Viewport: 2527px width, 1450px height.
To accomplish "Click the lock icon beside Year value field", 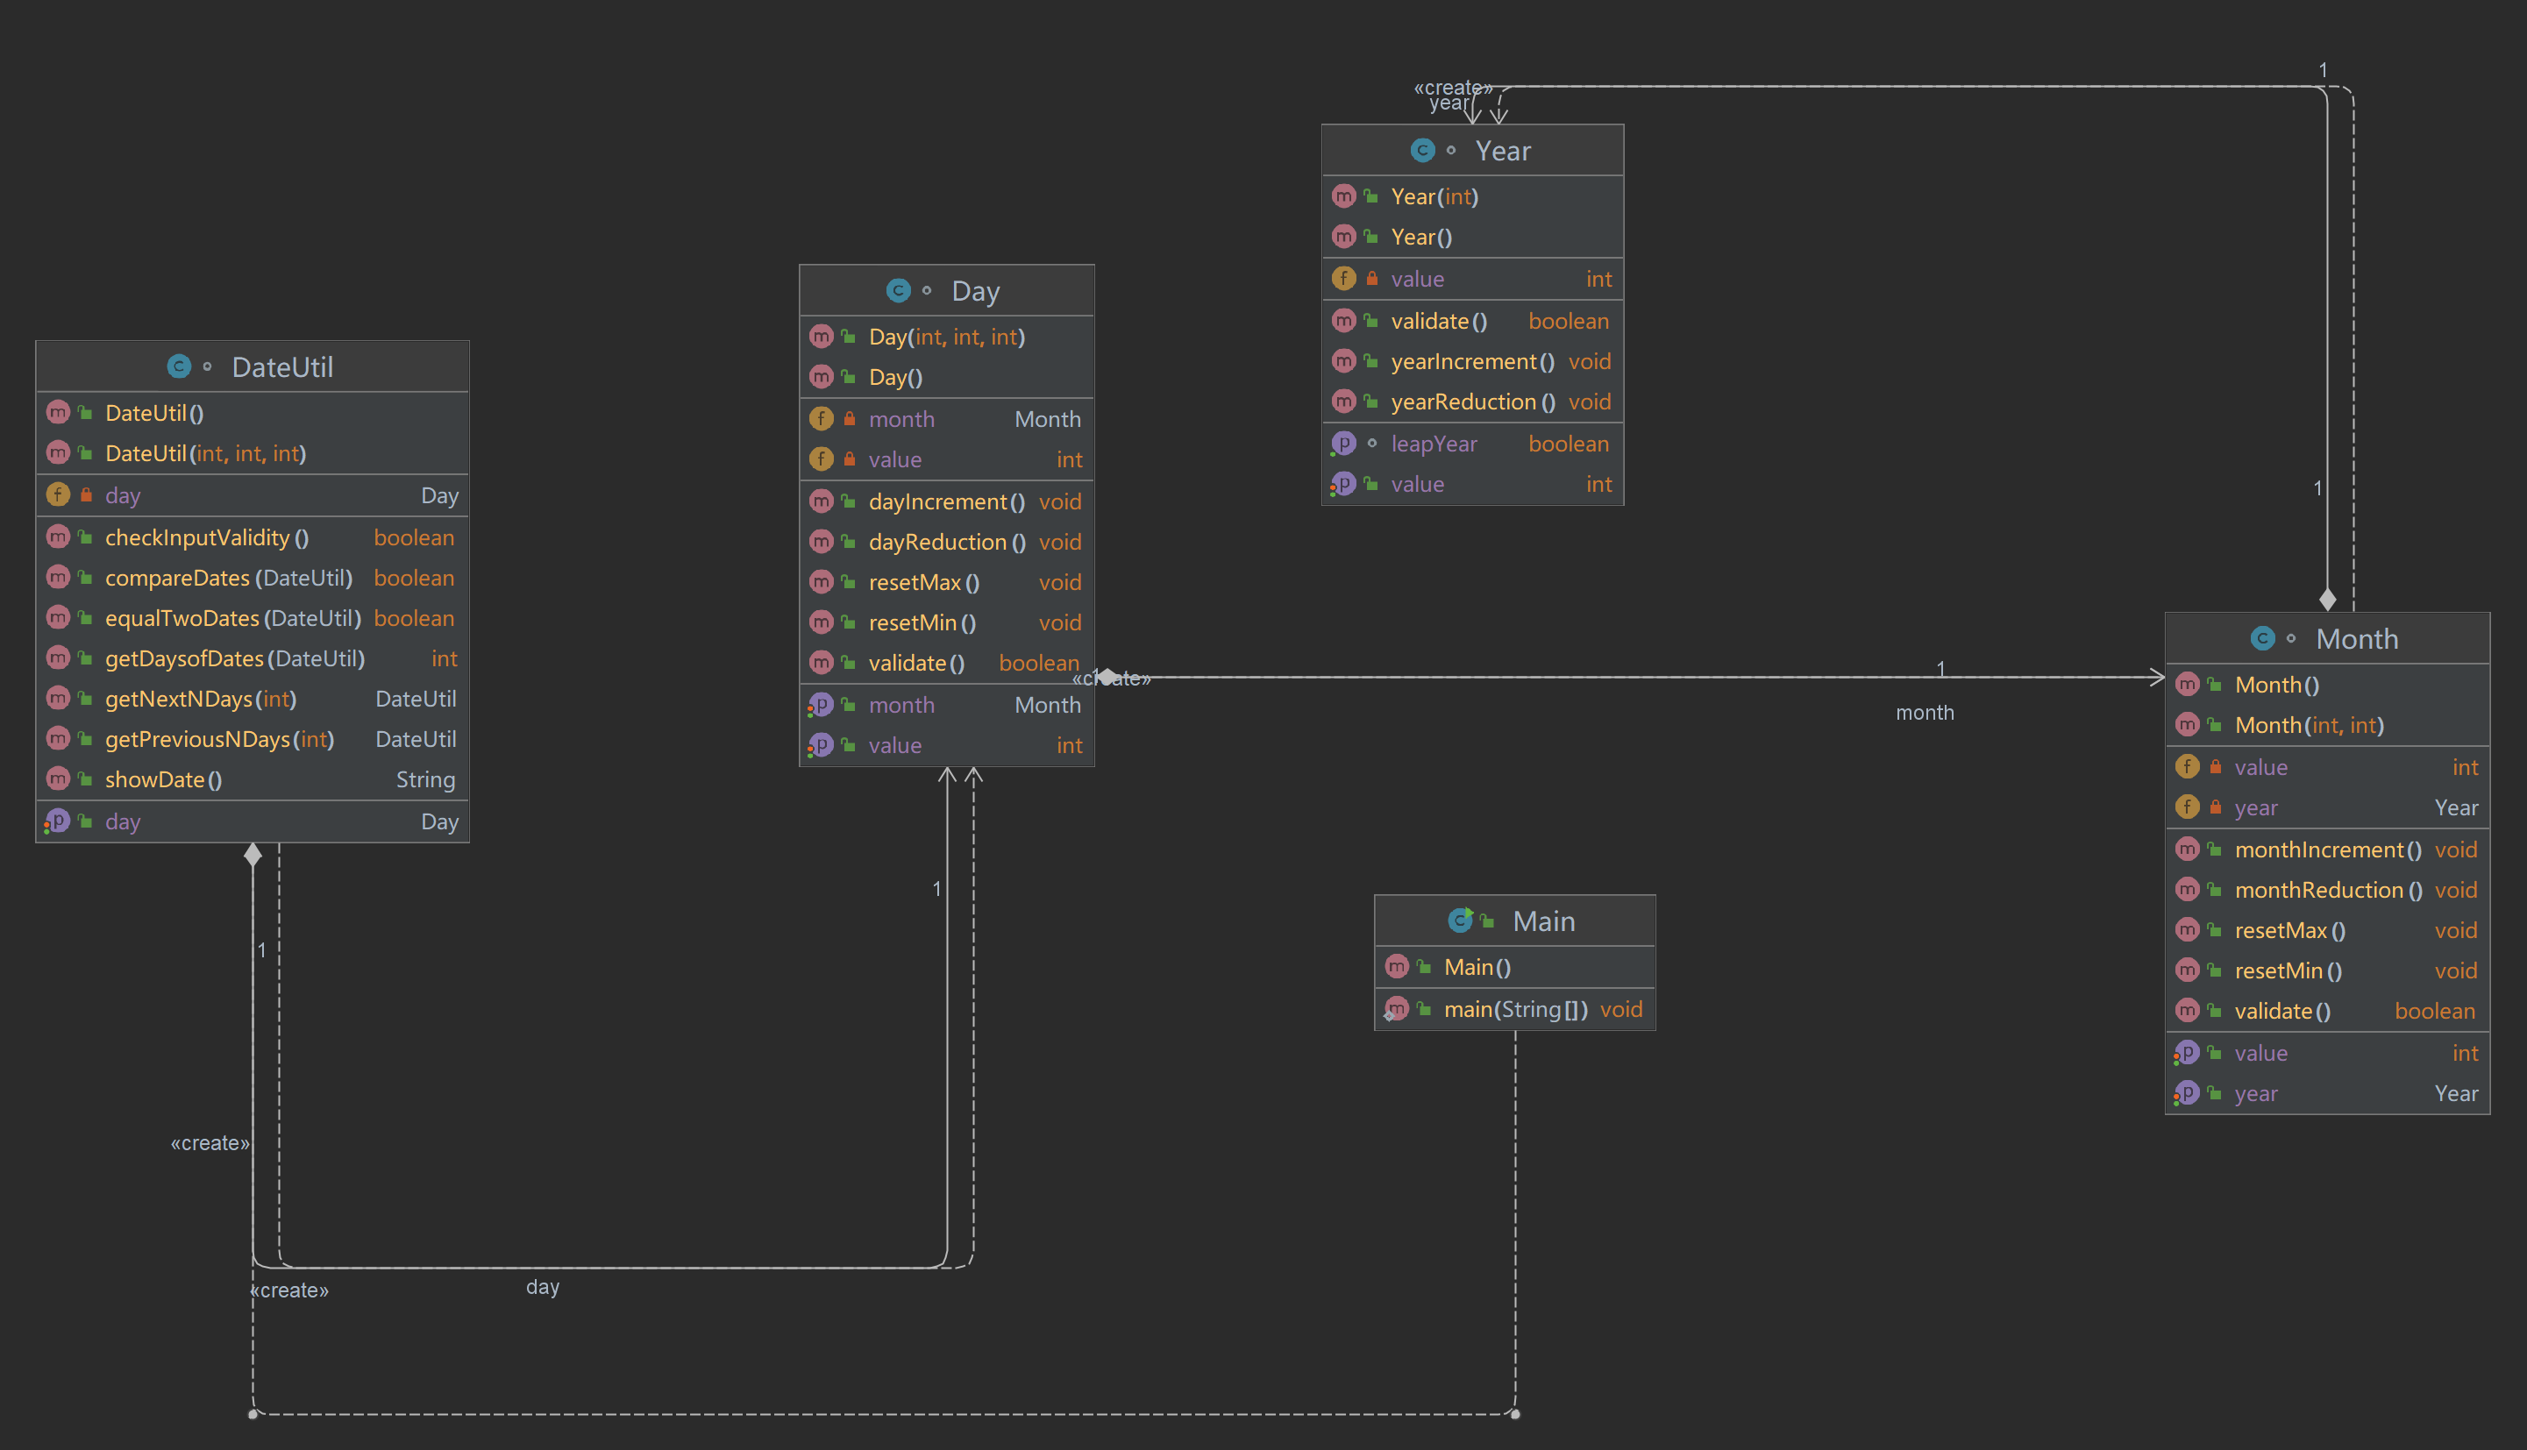I will (1371, 279).
